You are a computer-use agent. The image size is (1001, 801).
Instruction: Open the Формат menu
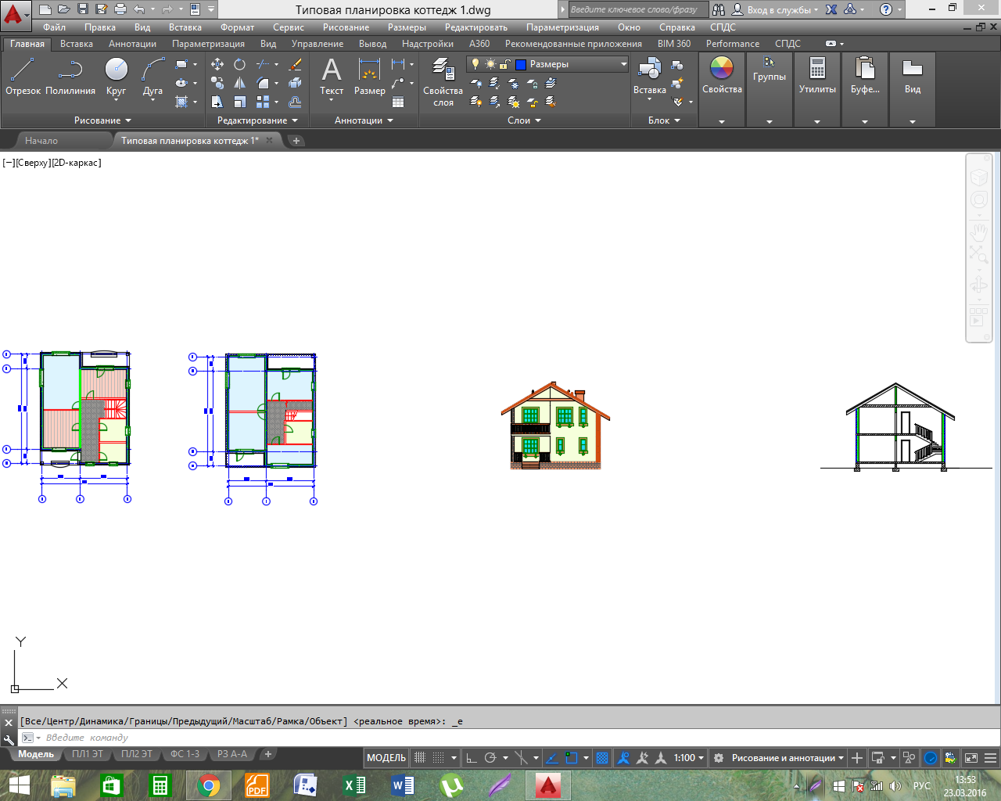pyautogui.click(x=238, y=27)
